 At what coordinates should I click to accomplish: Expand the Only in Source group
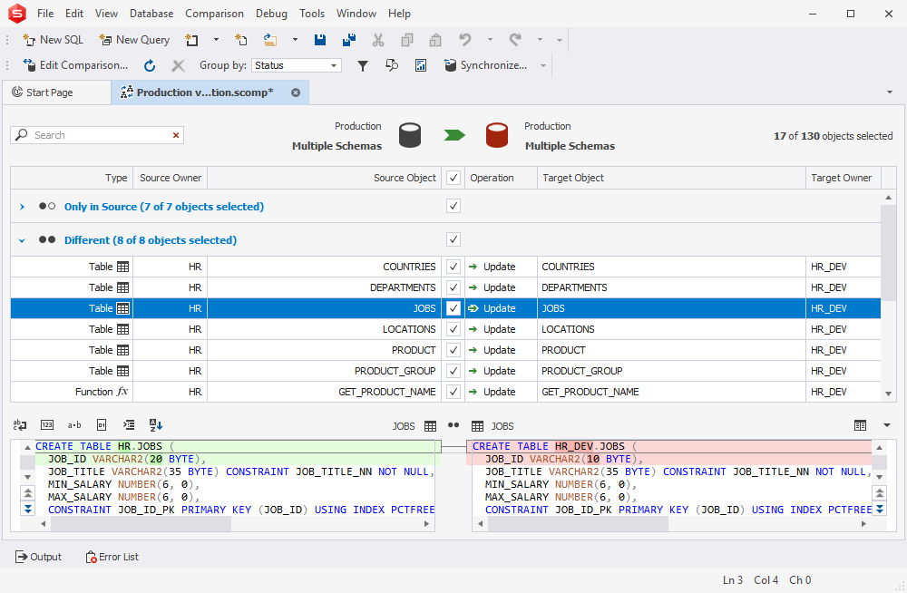[21, 206]
